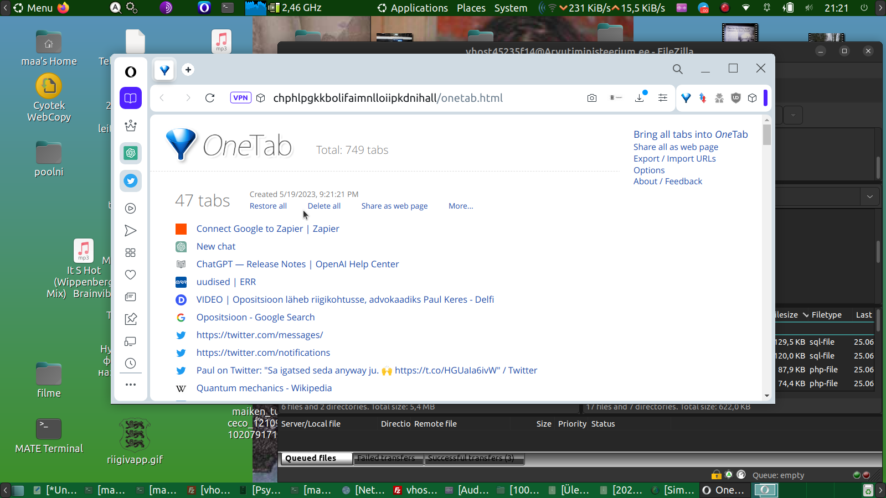Open the filme desktop folder
Screen dimensions: 886x498
pyautogui.click(x=49, y=381)
